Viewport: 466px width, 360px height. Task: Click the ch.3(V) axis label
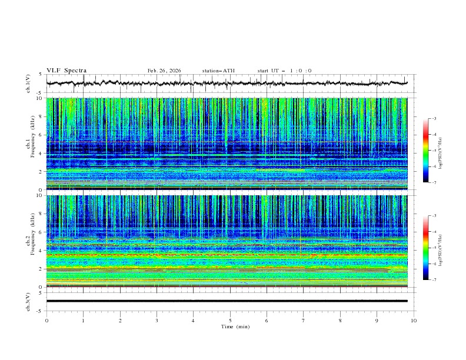[x=28, y=302]
